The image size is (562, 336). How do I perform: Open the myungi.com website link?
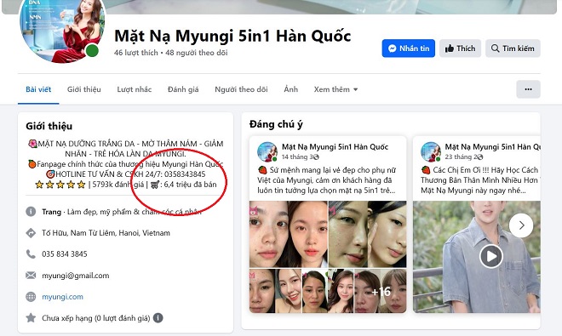pyautogui.click(x=62, y=297)
